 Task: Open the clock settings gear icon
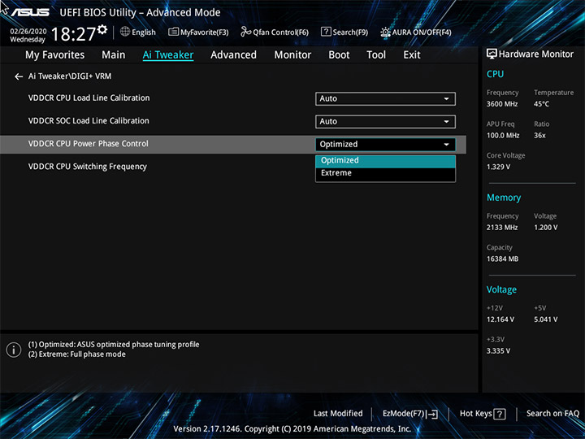pyautogui.click(x=102, y=29)
